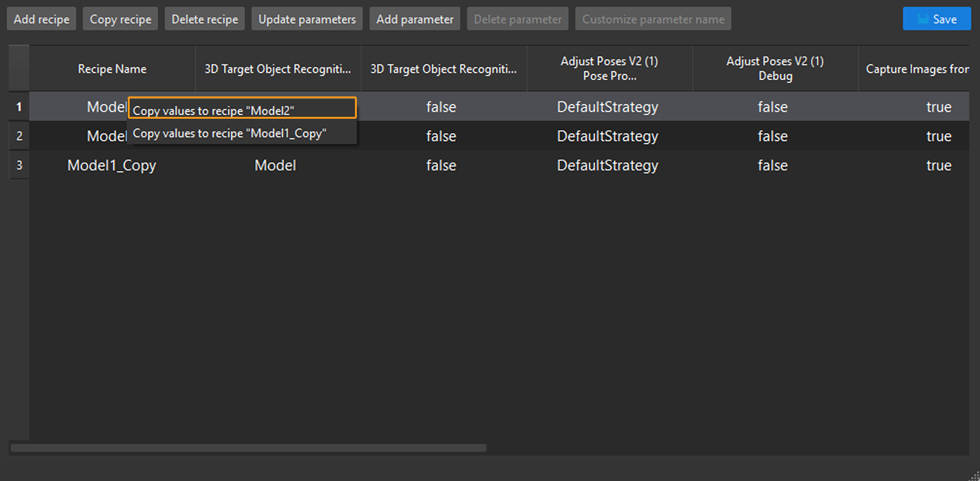This screenshot has height=481, width=980.
Task: Select DefaultStrategy cell in row 2
Action: pos(608,136)
